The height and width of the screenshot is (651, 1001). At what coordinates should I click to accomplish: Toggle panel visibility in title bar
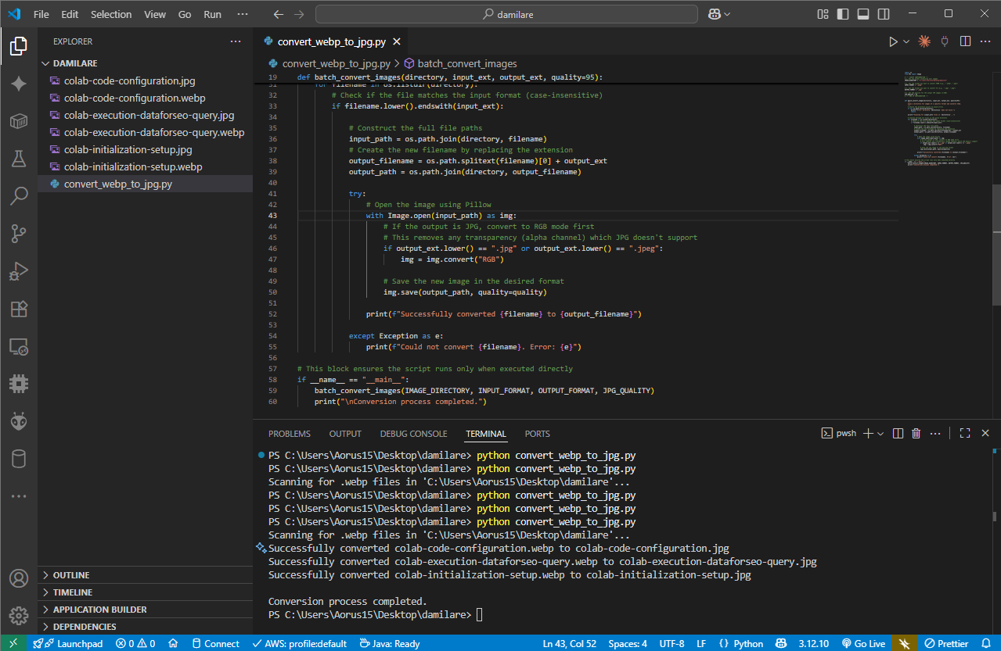tap(863, 14)
